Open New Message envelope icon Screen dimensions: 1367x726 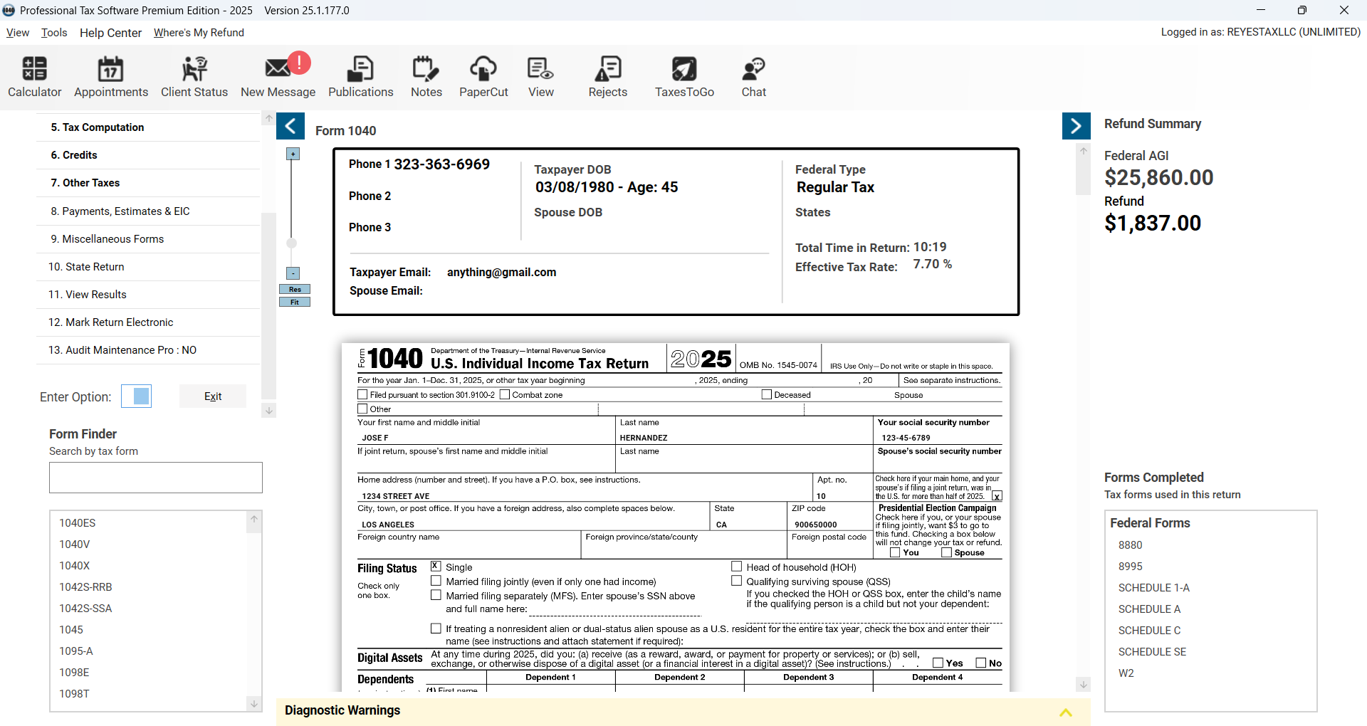pos(278,77)
